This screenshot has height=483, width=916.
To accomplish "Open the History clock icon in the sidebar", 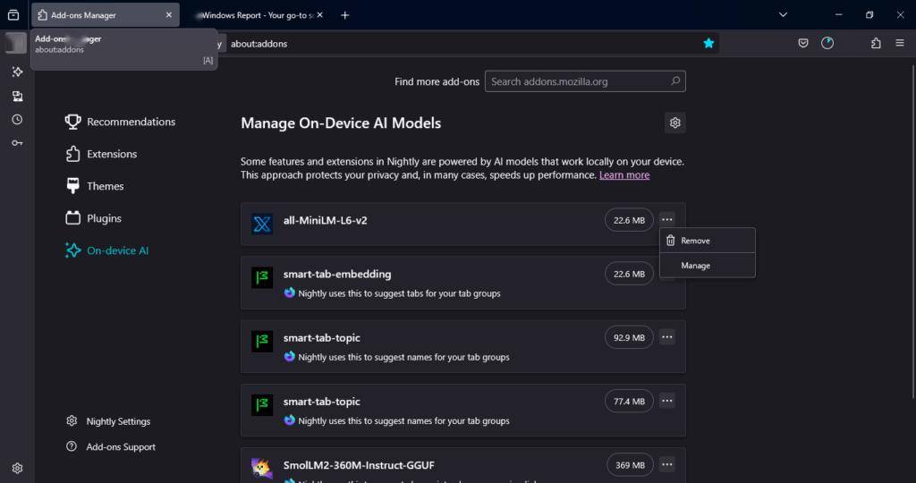I will click(x=17, y=120).
